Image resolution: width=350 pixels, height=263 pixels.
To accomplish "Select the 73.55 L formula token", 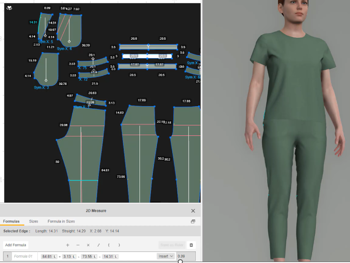I will (x=89, y=257).
